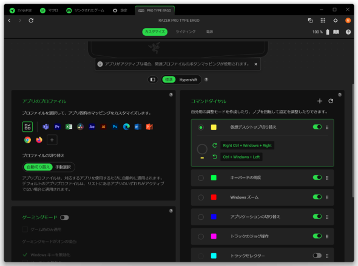Switch to the ライティング tab
358x266 pixels.
(x=186, y=32)
